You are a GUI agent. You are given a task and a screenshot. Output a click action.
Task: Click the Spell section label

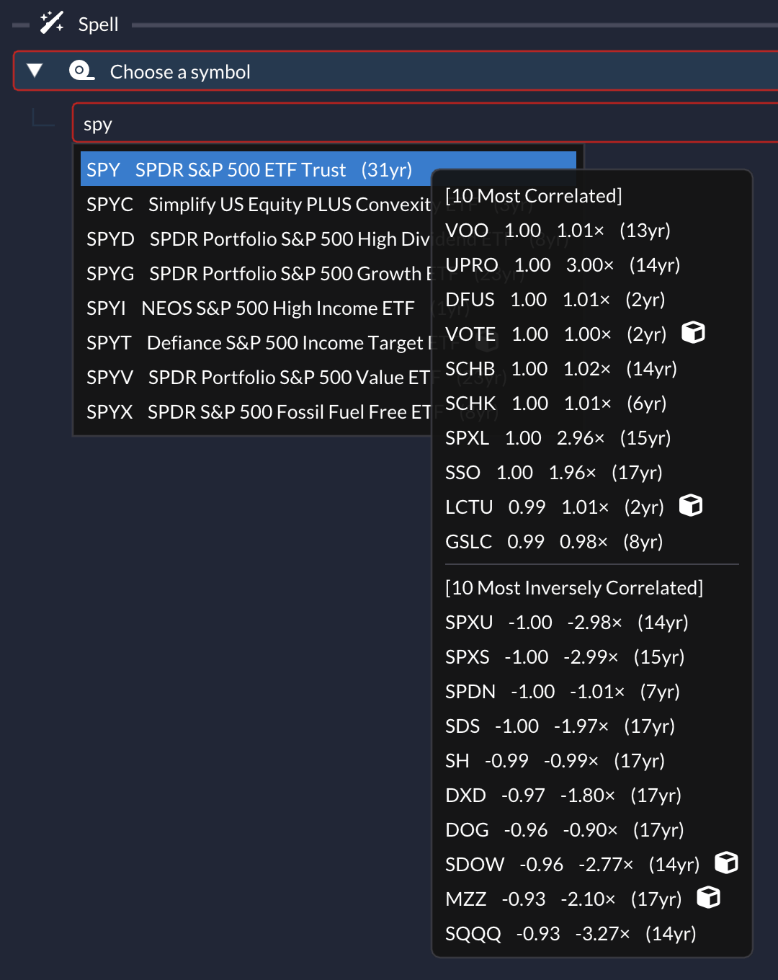(x=99, y=24)
